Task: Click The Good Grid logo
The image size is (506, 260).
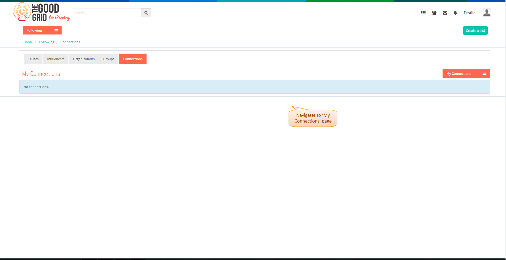Action: tap(41, 12)
